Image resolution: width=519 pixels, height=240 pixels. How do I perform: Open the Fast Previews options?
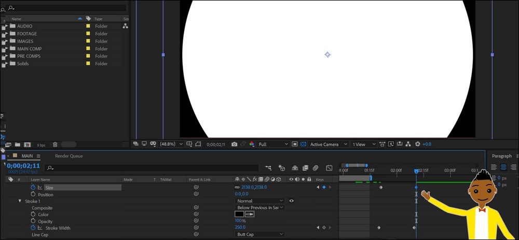(391, 144)
